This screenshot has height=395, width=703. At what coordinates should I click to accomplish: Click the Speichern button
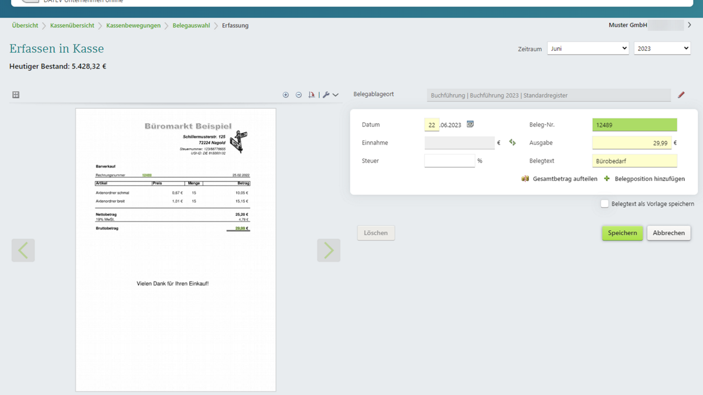point(622,233)
